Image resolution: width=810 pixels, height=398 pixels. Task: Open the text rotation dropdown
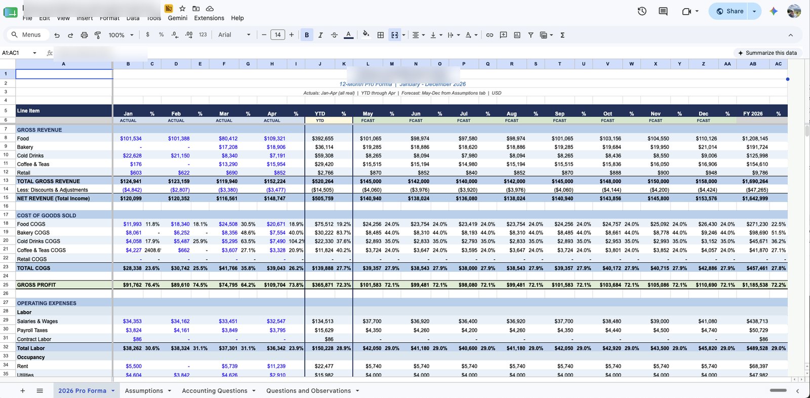coord(471,35)
